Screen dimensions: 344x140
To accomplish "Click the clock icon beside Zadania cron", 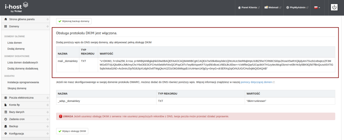I will [6, 119].
